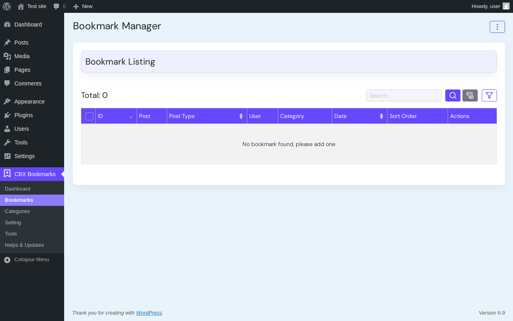The image size is (513, 321).
Task: Sort bookmarks by Post Type
Action: pyautogui.click(x=206, y=116)
